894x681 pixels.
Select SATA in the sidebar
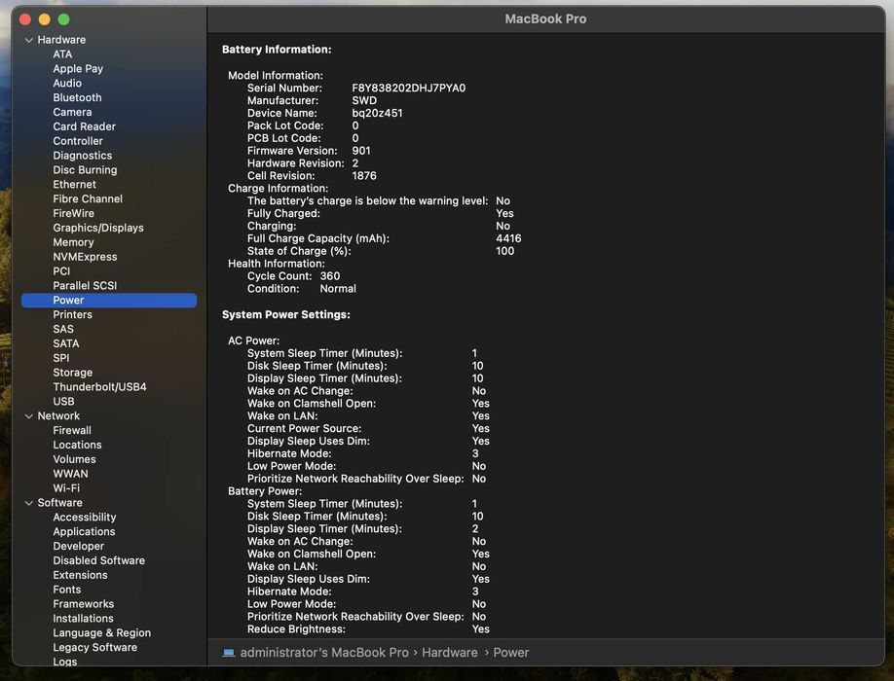(x=66, y=343)
